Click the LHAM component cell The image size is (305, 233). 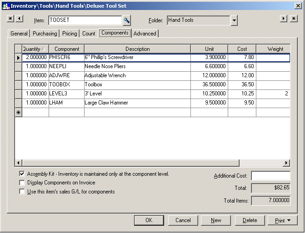click(x=66, y=103)
